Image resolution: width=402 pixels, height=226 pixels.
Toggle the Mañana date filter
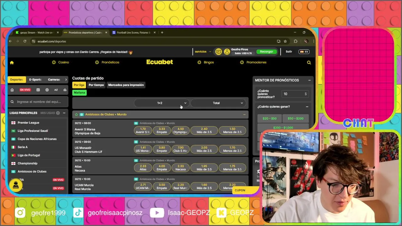coord(79,93)
